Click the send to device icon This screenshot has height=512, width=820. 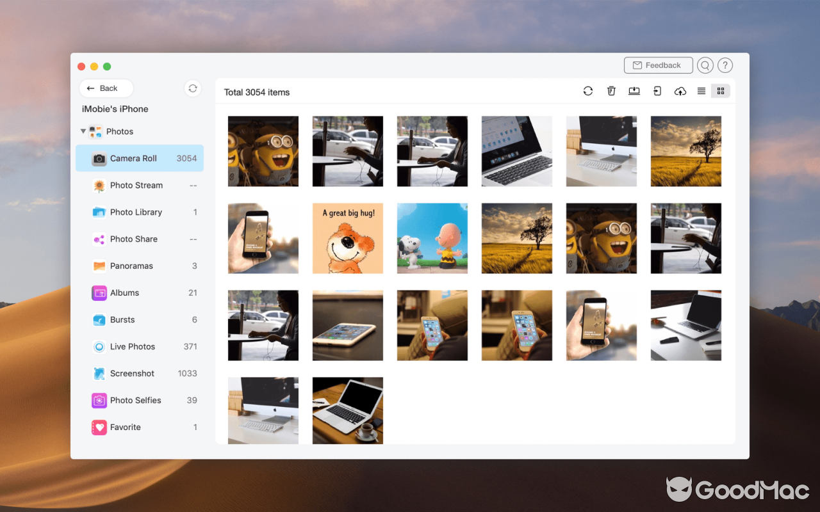pyautogui.click(x=657, y=91)
